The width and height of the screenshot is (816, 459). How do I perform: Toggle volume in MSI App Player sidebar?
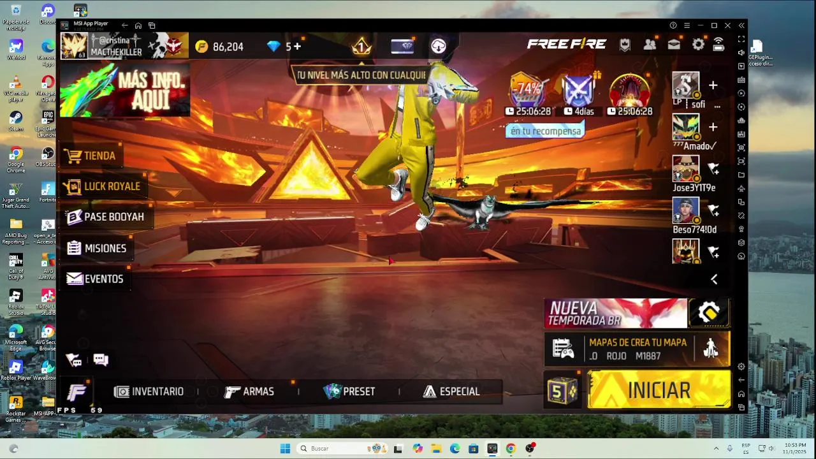click(741, 53)
